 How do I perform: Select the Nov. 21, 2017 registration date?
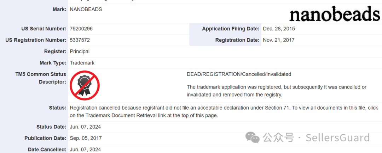click(x=278, y=40)
